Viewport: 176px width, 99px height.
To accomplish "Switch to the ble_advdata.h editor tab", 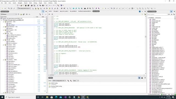I will tap(73, 11).
